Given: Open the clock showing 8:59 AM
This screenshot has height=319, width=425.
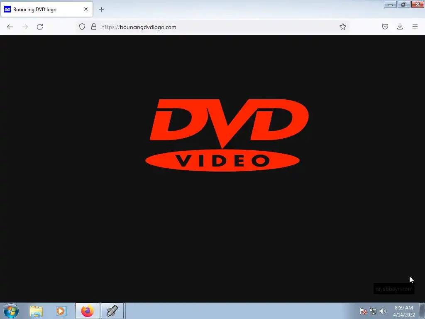Looking at the screenshot, I should coord(404,311).
